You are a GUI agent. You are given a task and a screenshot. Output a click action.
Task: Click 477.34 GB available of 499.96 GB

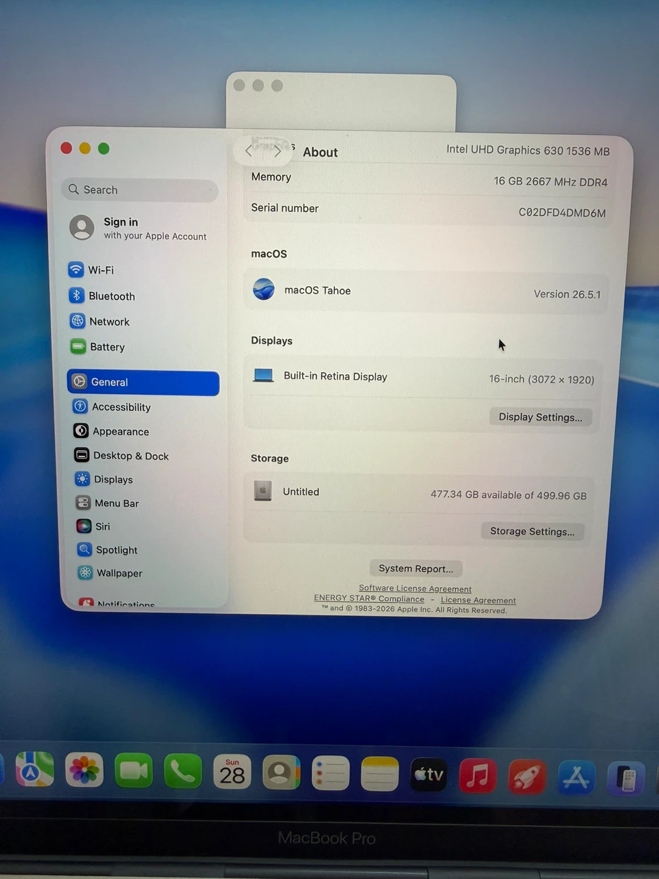click(x=508, y=495)
